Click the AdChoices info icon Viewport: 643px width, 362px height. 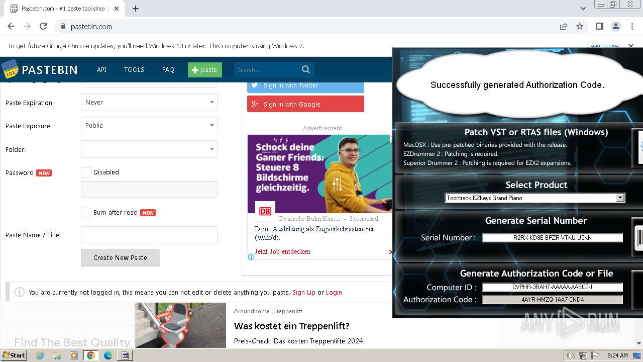(x=251, y=257)
